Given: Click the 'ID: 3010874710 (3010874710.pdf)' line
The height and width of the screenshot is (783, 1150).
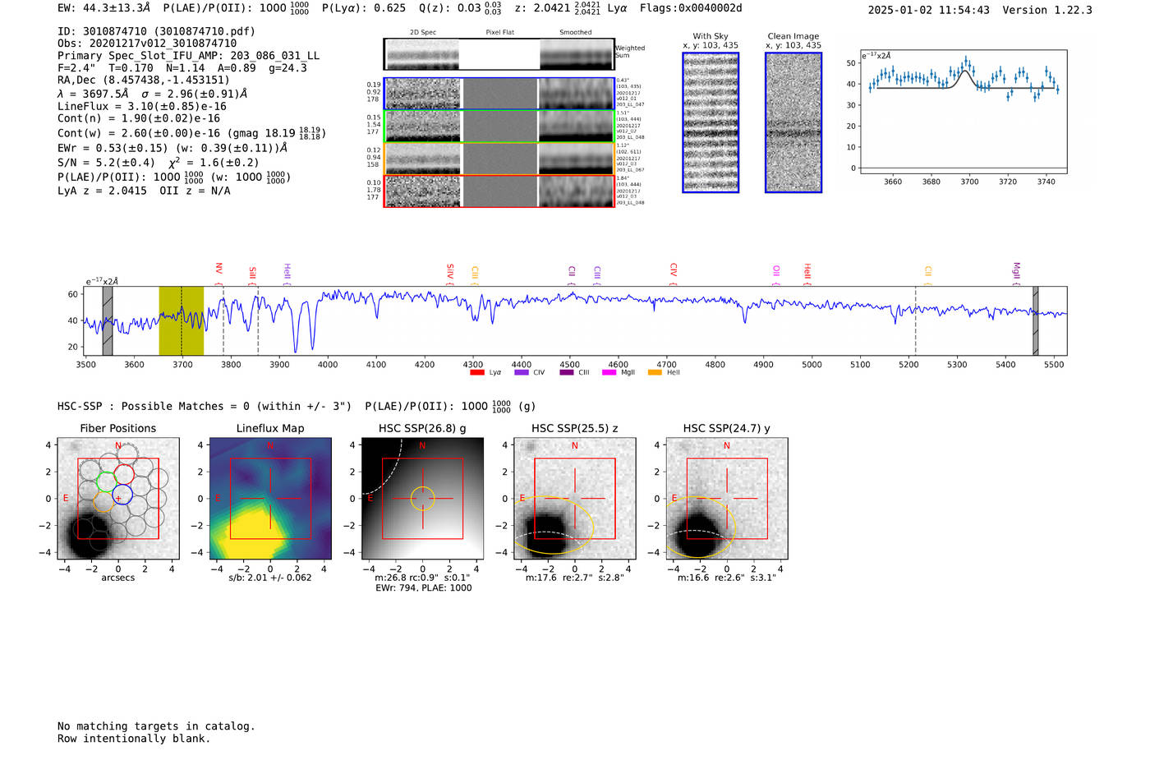Looking at the screenshot, I should [156, 31].
